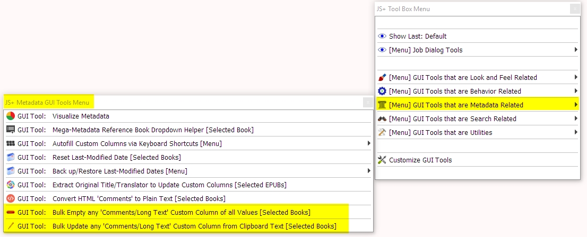Click the eye icon for Job Dialog Tools
Screen dimensions: 587x237
[x=382, y=50]
